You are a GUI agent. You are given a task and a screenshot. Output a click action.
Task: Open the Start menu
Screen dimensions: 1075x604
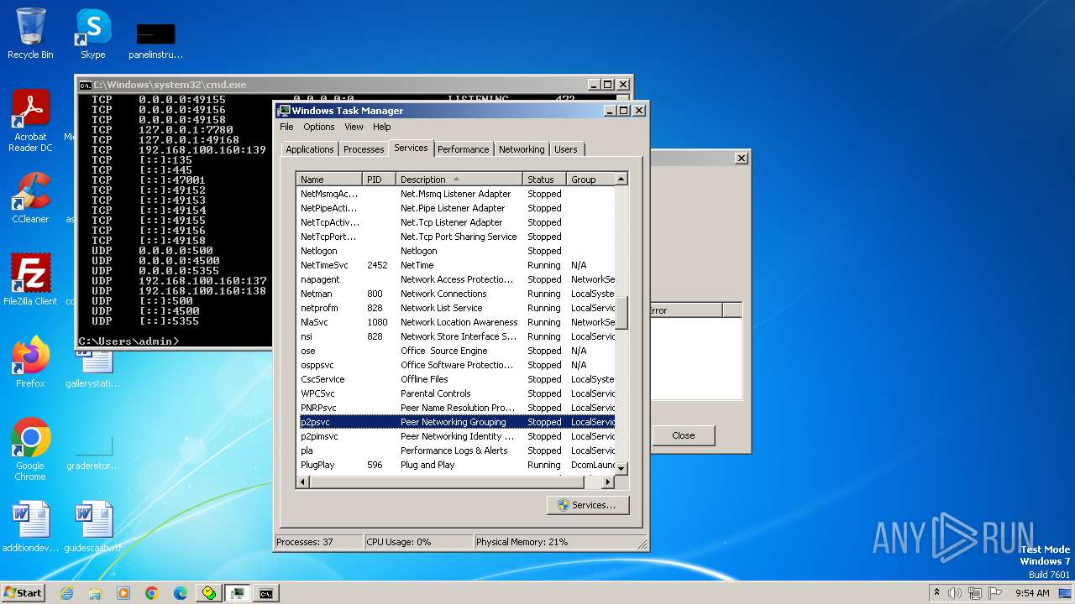(x=23, y=593)
